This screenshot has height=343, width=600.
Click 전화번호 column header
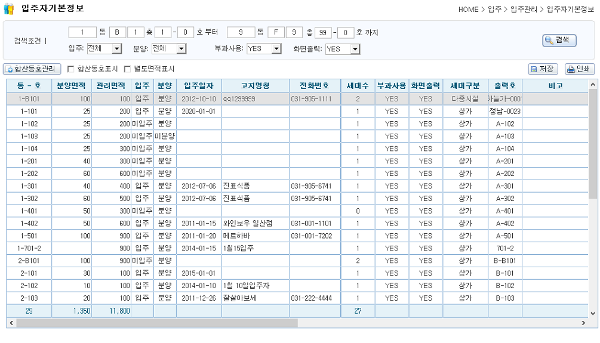tap(315, 86)
